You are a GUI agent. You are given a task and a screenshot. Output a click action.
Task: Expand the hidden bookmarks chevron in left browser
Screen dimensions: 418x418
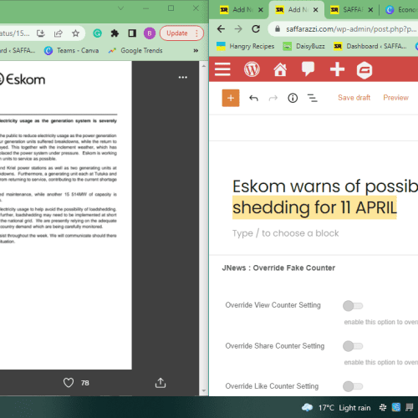pos(196,50)
